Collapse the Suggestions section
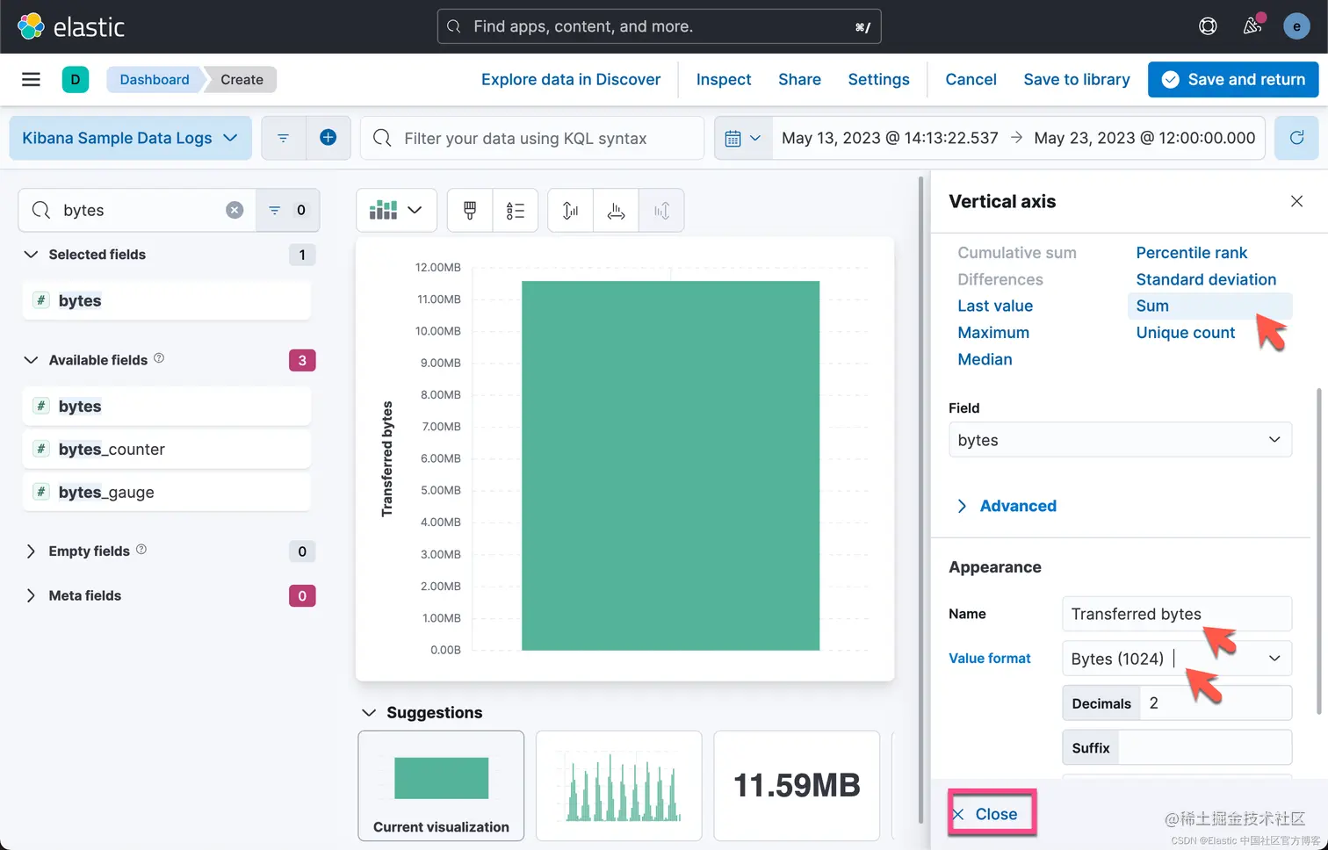 369,712
